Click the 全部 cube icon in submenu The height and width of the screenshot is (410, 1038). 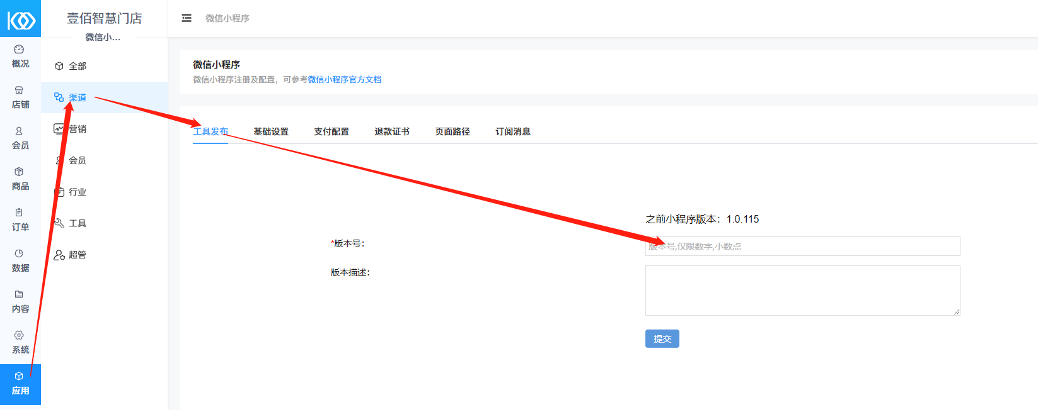point(59,66)
